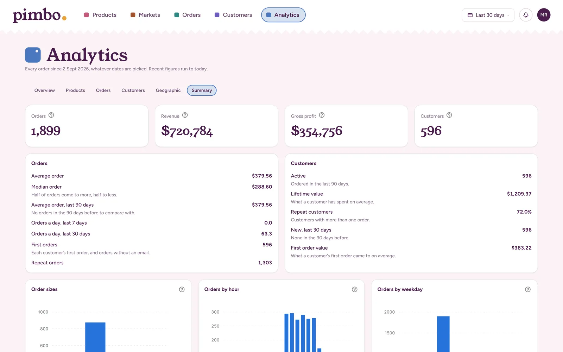
Task: Go to Orders in top navigation
Action: [x=188, y=15]
